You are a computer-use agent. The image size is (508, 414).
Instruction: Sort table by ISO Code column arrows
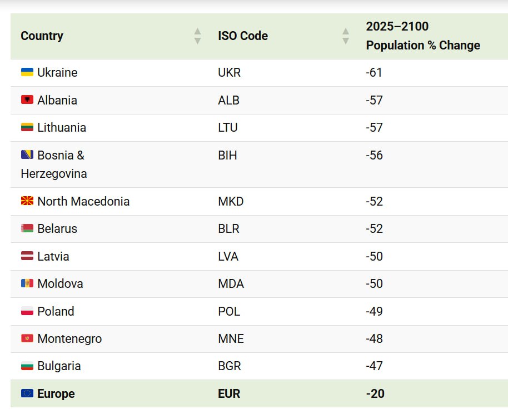click(x=346, y=36)
